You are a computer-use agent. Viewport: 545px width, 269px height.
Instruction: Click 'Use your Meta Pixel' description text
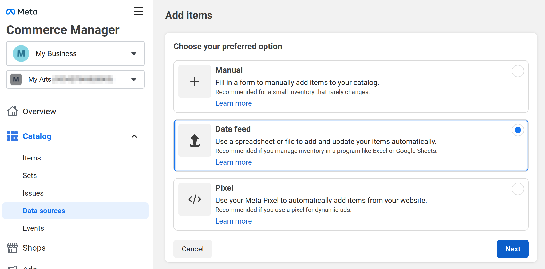click(321, 200)
